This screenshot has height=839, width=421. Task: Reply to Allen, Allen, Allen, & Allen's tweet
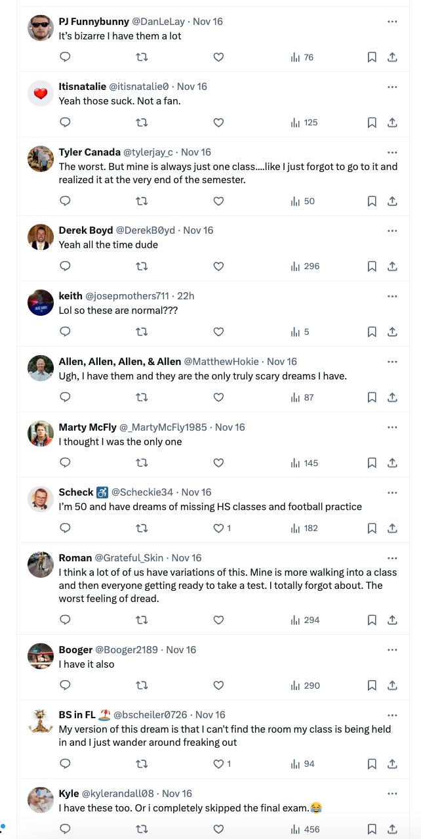pyautogui.click(x=65, y=397)
